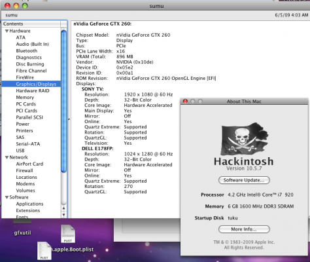310x262 pixels.
Task: Select Volumes under Network
Action: point(26,191)
